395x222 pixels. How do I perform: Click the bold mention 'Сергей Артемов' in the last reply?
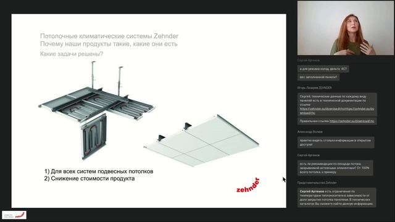(x=312, y=191)
